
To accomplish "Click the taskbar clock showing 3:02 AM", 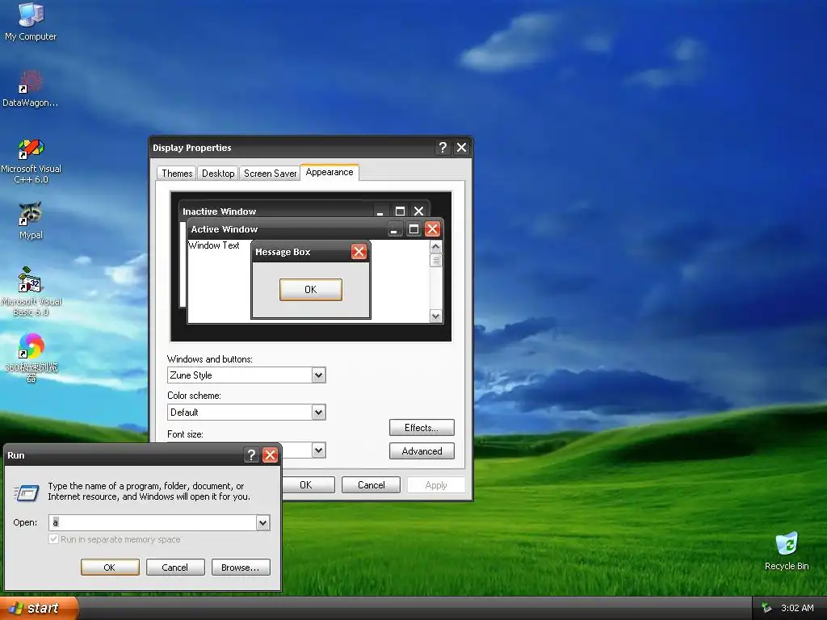I will 797,608.
